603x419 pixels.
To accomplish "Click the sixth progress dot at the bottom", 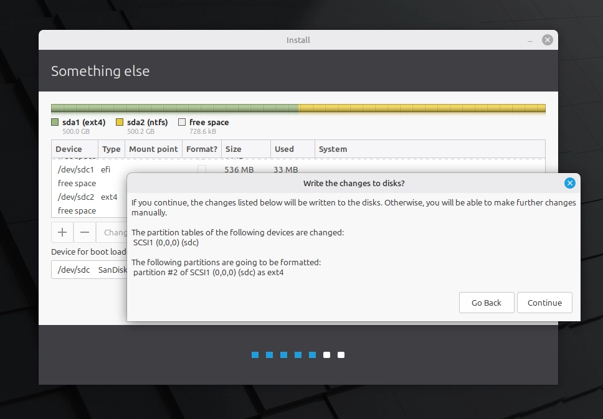I will tap(326, 355).
